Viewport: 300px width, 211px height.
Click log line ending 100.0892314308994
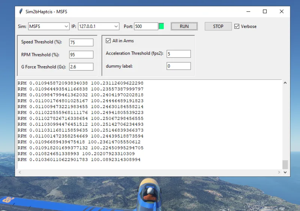(x=79, y=160)
